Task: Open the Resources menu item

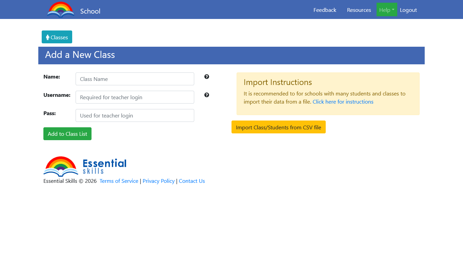Action: point(359,10)
